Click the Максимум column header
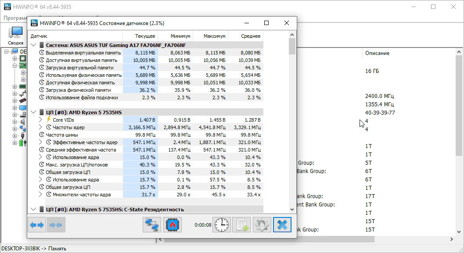The image size is (464, 253). [x=210, y=36]
